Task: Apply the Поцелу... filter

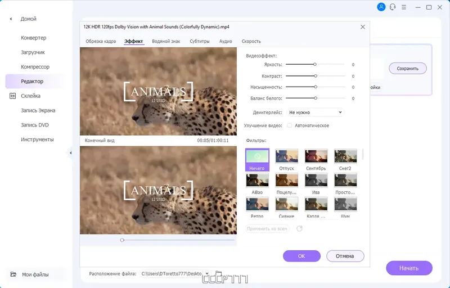Action: tap(287, 184)
